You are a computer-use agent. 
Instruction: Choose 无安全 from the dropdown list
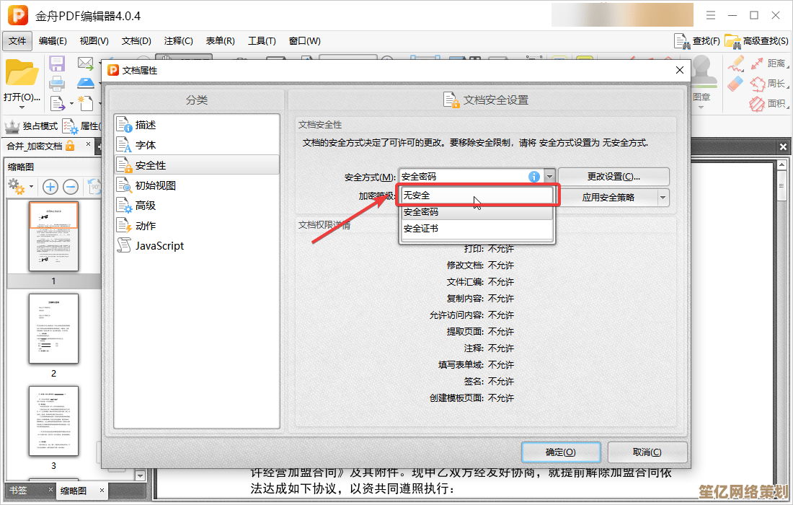pos(476,196)
